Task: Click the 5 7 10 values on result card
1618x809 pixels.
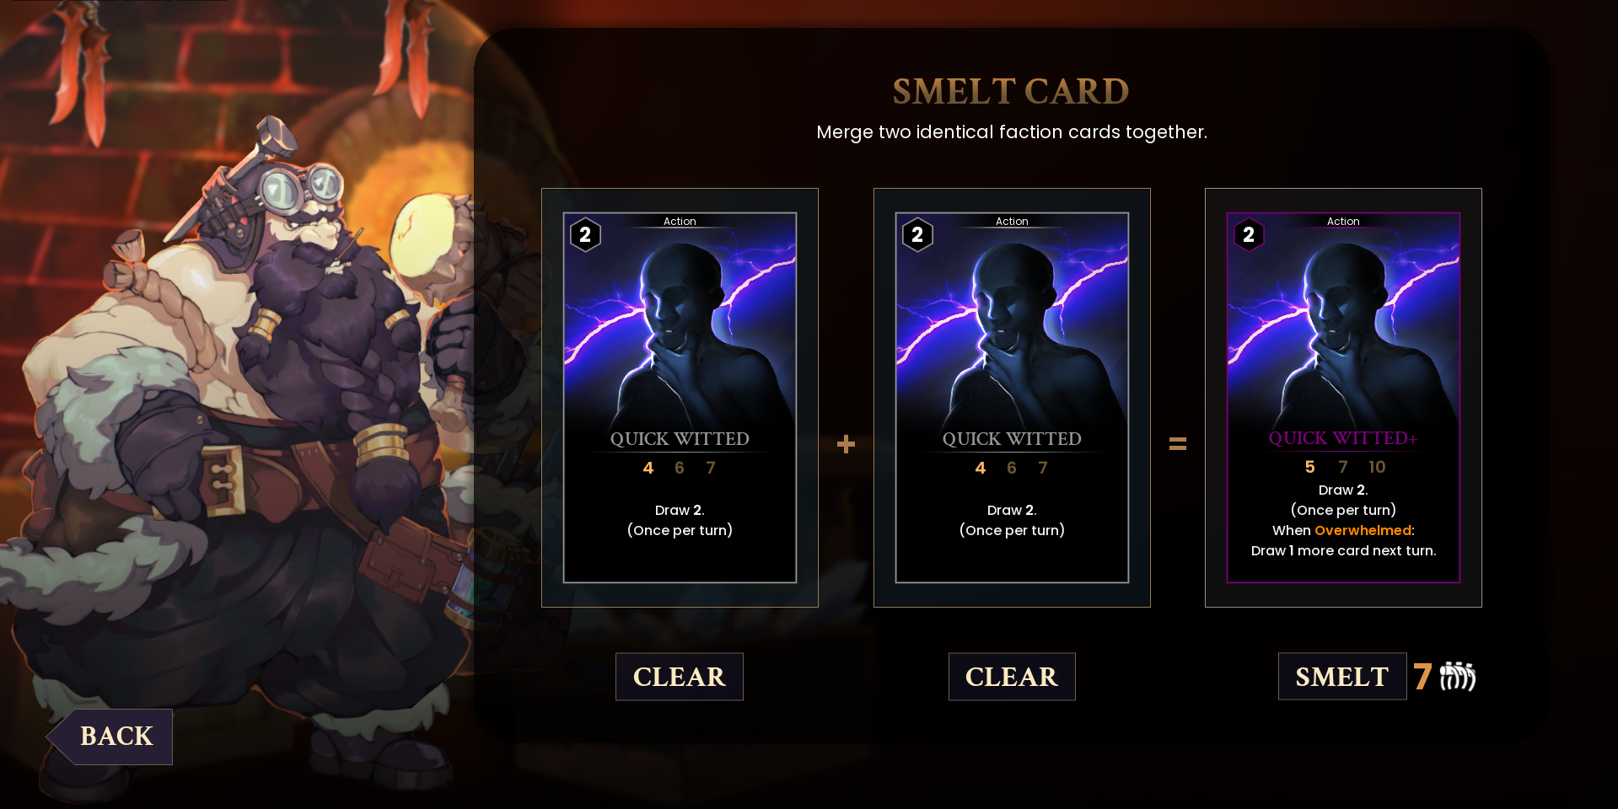Action: (1344, 467)
